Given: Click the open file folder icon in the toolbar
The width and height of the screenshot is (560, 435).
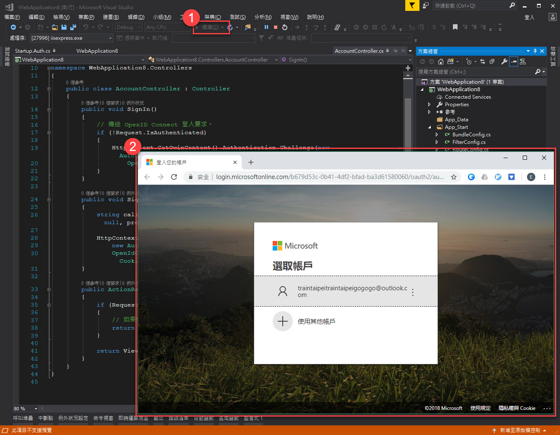Looking at the screenshot, I should click(54, 27).
